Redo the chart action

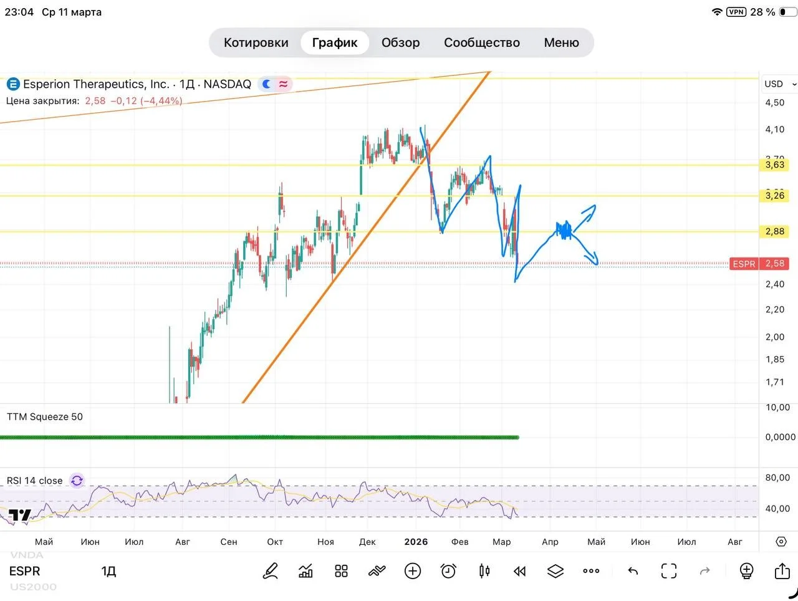[x=705, y=570]
